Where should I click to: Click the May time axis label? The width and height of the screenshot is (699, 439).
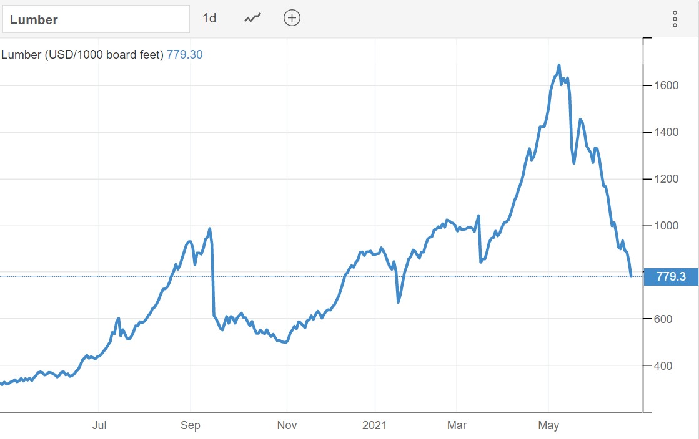point(548,425)
